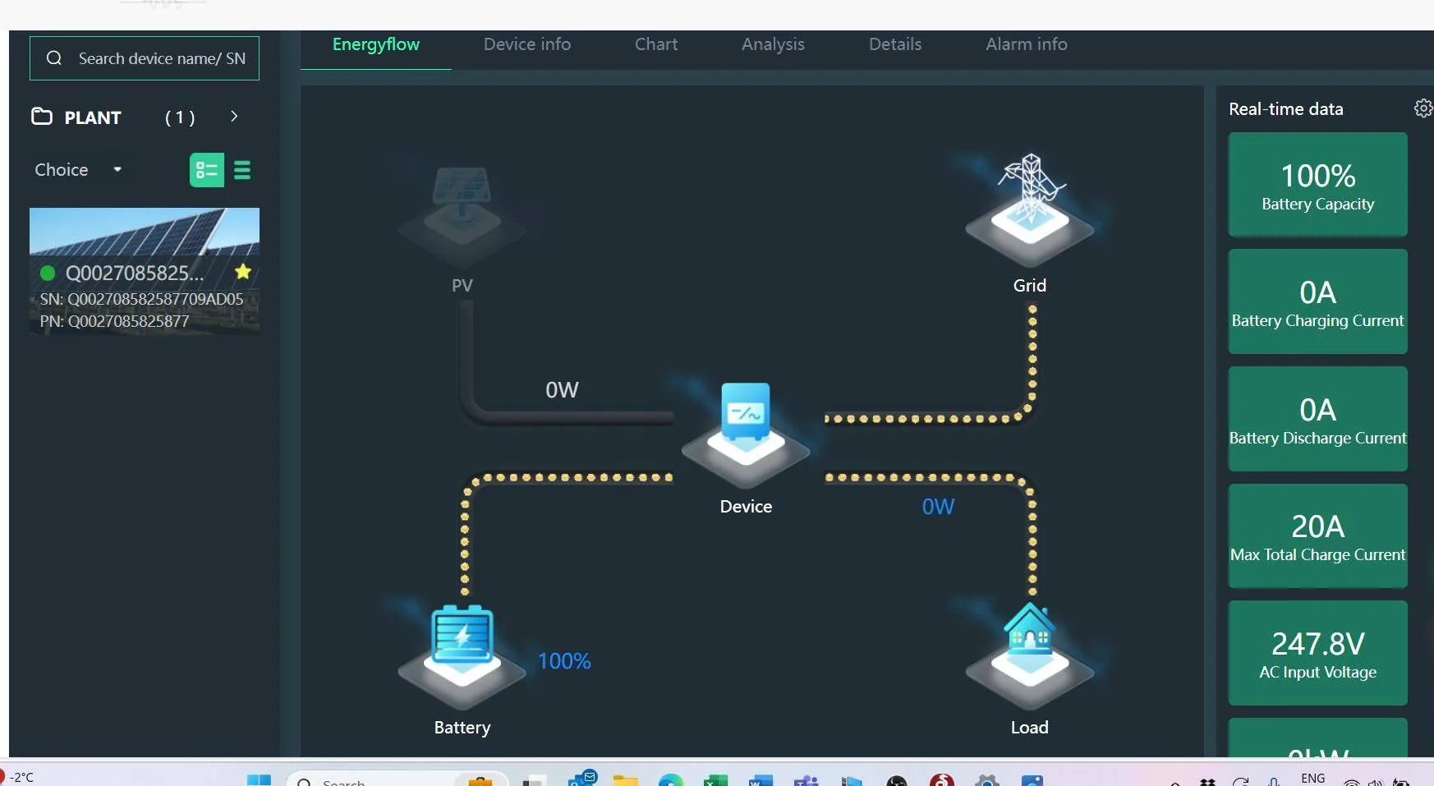Click the Search device name/SN field
1434x786 pixels.
[x=161, y=58]
